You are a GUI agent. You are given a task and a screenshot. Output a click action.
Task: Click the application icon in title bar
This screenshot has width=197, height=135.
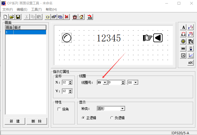click(4, 3)
